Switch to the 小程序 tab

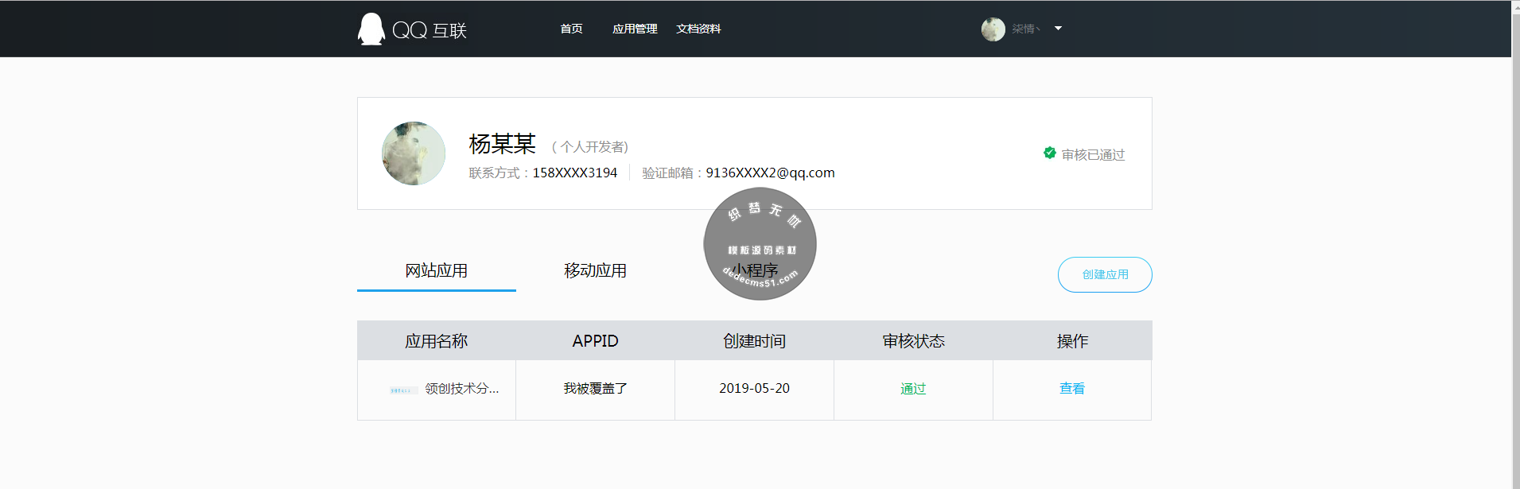point(754,271)
